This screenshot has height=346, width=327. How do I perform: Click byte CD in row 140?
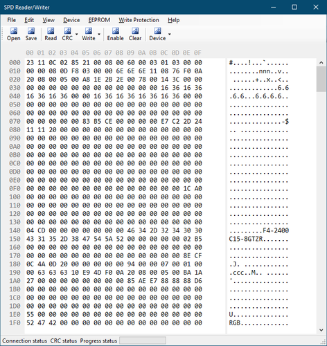pos(42,230)
